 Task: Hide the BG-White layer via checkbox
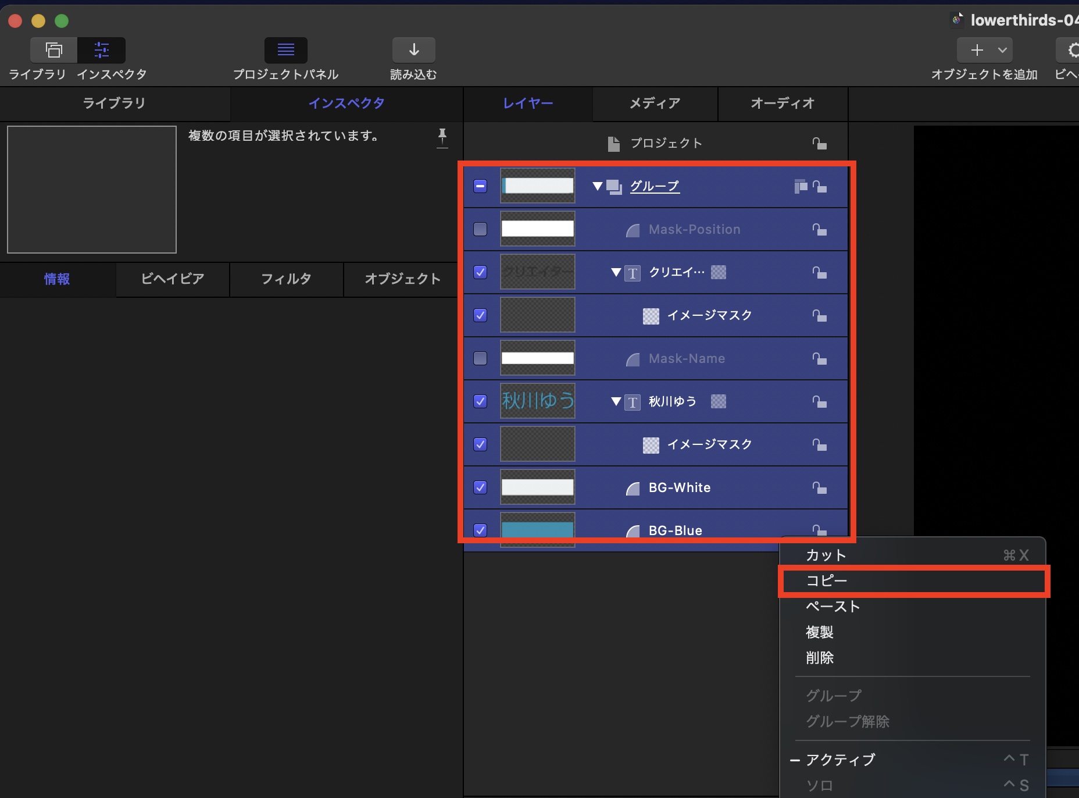(x=480, y=487)
